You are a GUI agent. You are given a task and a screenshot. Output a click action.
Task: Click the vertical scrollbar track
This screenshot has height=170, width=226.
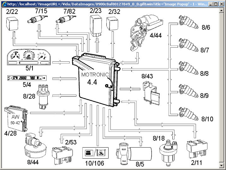(221, 88)
